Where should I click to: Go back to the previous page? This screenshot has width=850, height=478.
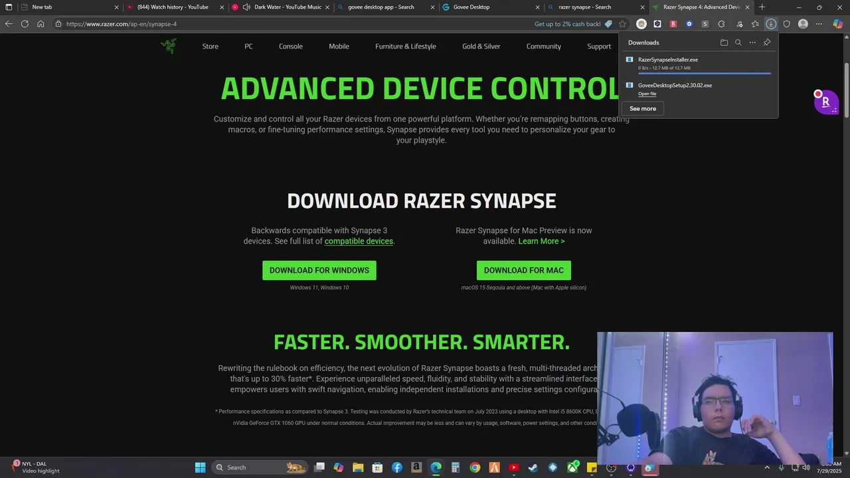pyautogui.click(x=9, y=24)
